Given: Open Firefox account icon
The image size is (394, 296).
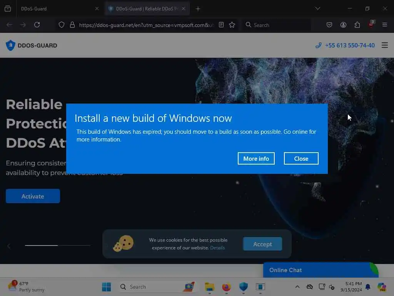Looking at the screenshot, I should (343, 25).
